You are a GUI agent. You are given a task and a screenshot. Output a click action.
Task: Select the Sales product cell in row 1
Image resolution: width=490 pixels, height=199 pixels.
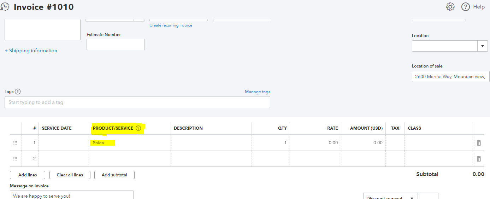click(x=130, y=143)
